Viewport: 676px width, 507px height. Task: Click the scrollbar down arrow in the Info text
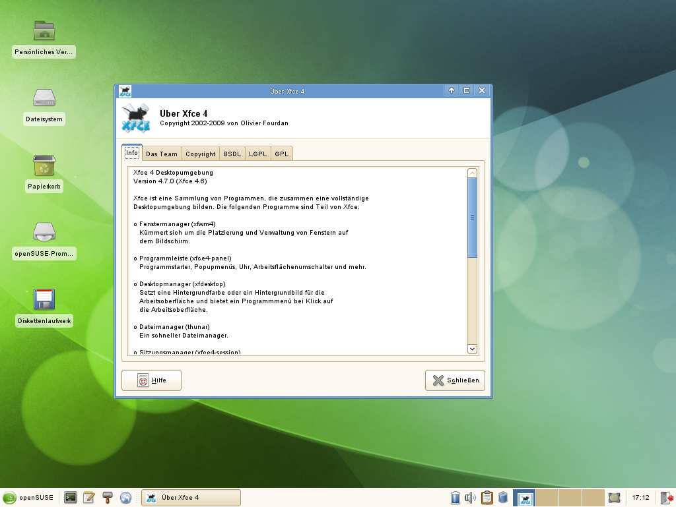pos(471,349)
